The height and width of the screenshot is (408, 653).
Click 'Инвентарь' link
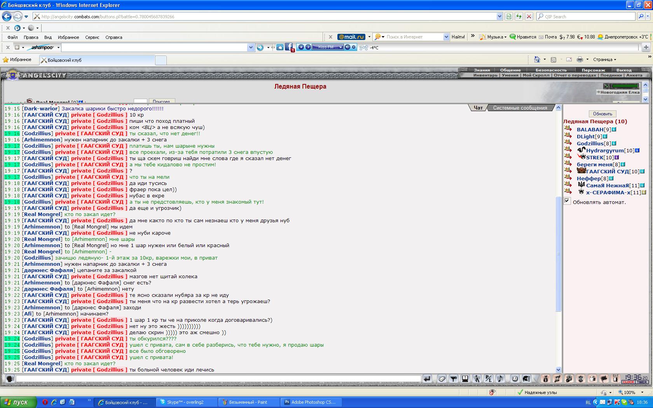485,75
